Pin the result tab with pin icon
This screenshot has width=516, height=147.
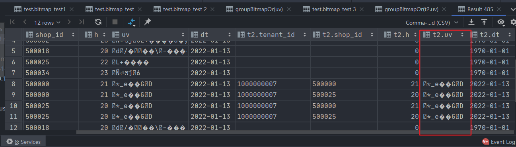(x=147, y=22)
